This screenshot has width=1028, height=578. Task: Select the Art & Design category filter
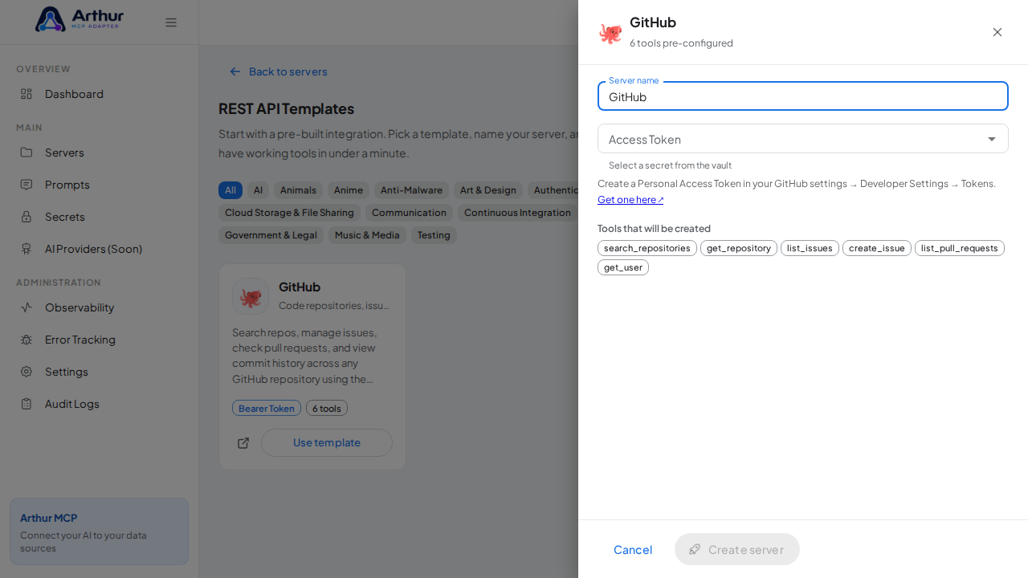[x=488, y=190]
